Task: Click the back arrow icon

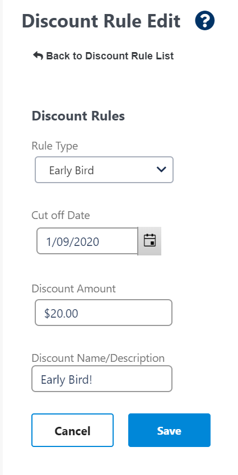Action: tap(38, 56)
